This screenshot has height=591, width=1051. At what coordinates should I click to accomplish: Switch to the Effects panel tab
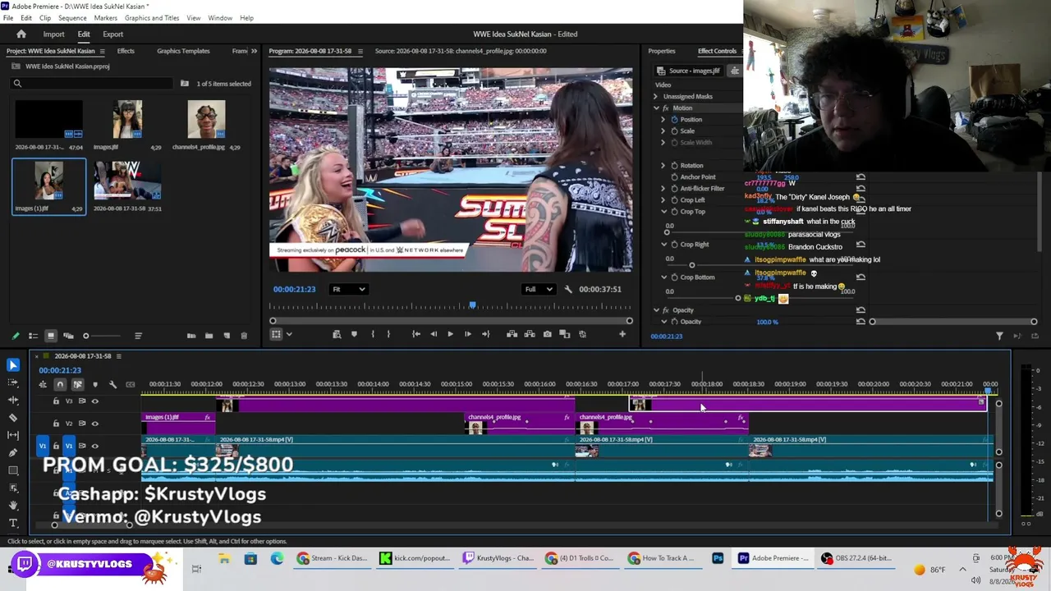point(126,51)
